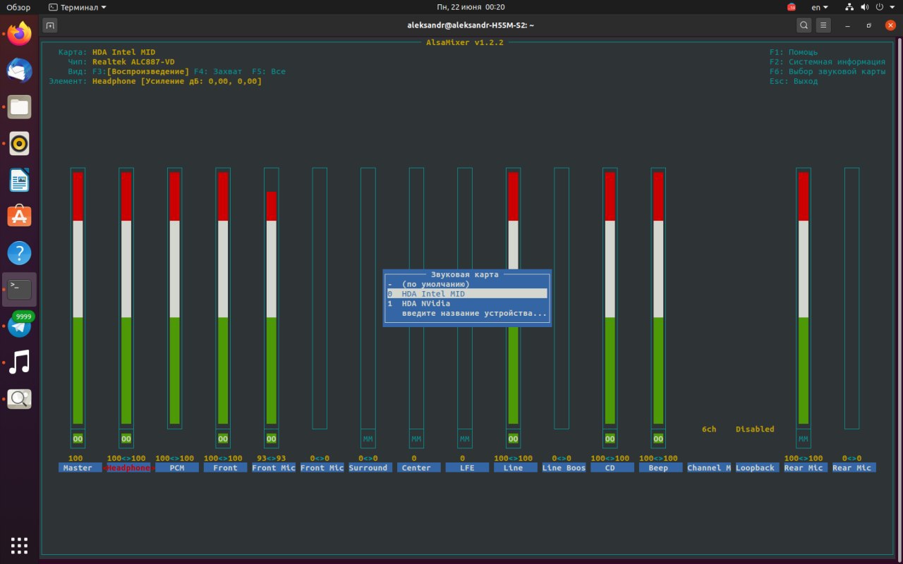Screen dimensions: 903x564
Task: Select F3: [Воспроизведение] view
Action: [x=140, y=72]
